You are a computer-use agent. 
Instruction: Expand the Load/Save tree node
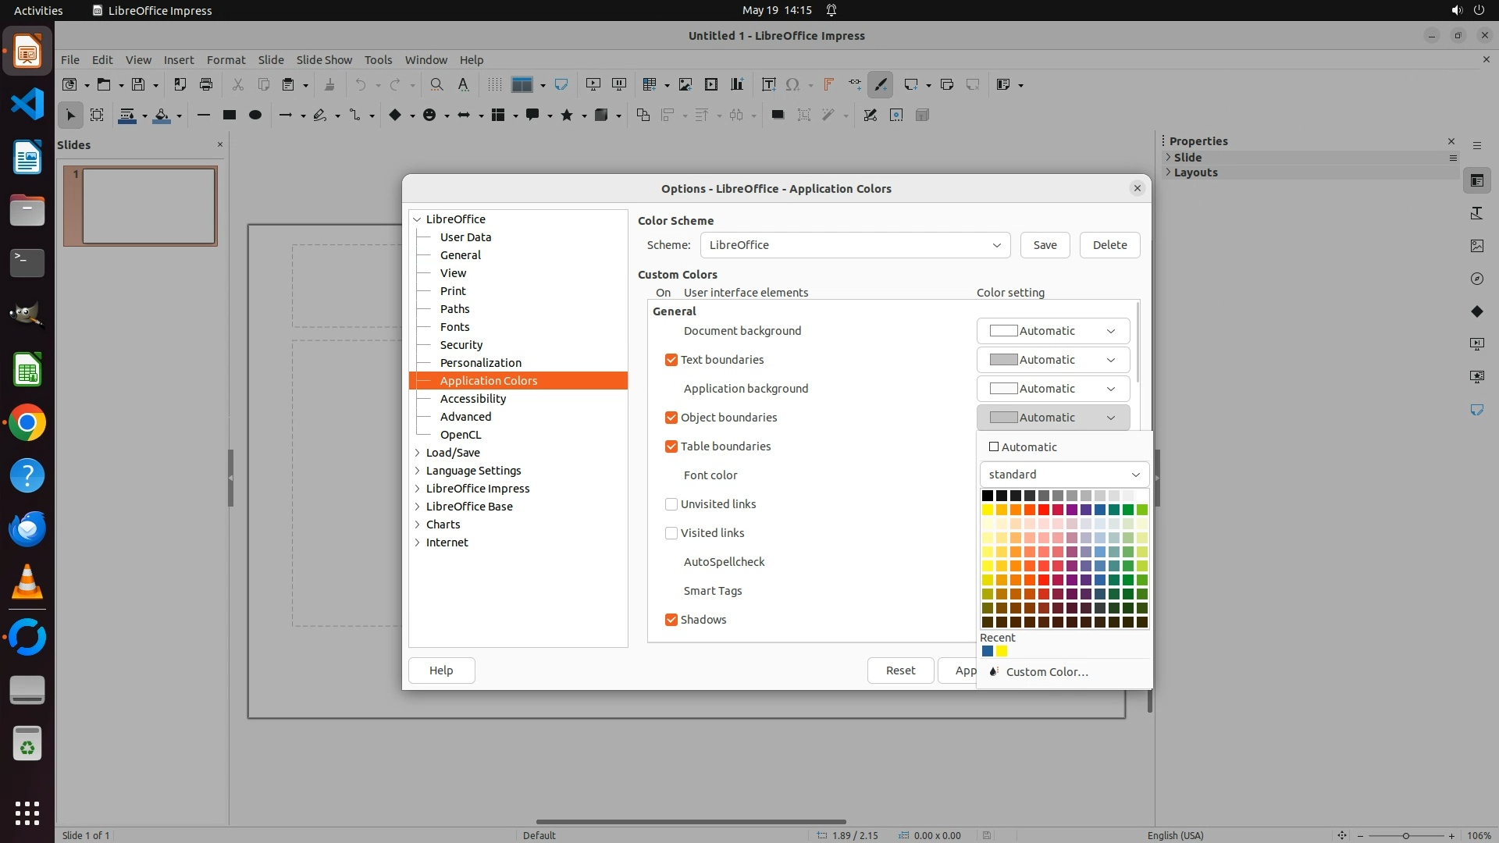418,453
